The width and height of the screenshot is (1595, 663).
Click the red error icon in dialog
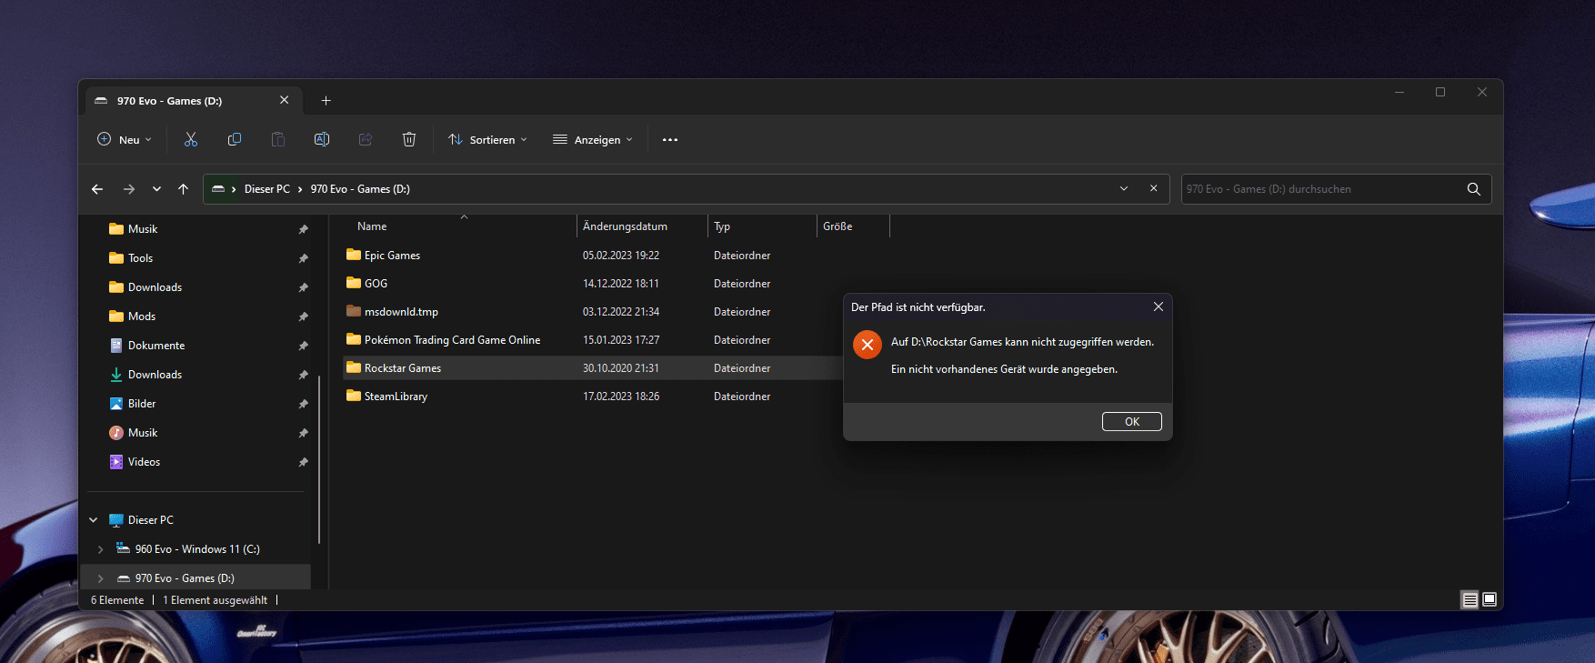pos(867,345)
